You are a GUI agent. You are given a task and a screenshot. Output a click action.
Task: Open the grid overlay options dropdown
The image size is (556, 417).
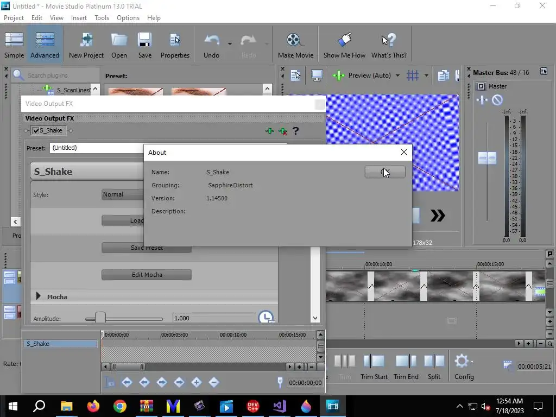point(426,75)
